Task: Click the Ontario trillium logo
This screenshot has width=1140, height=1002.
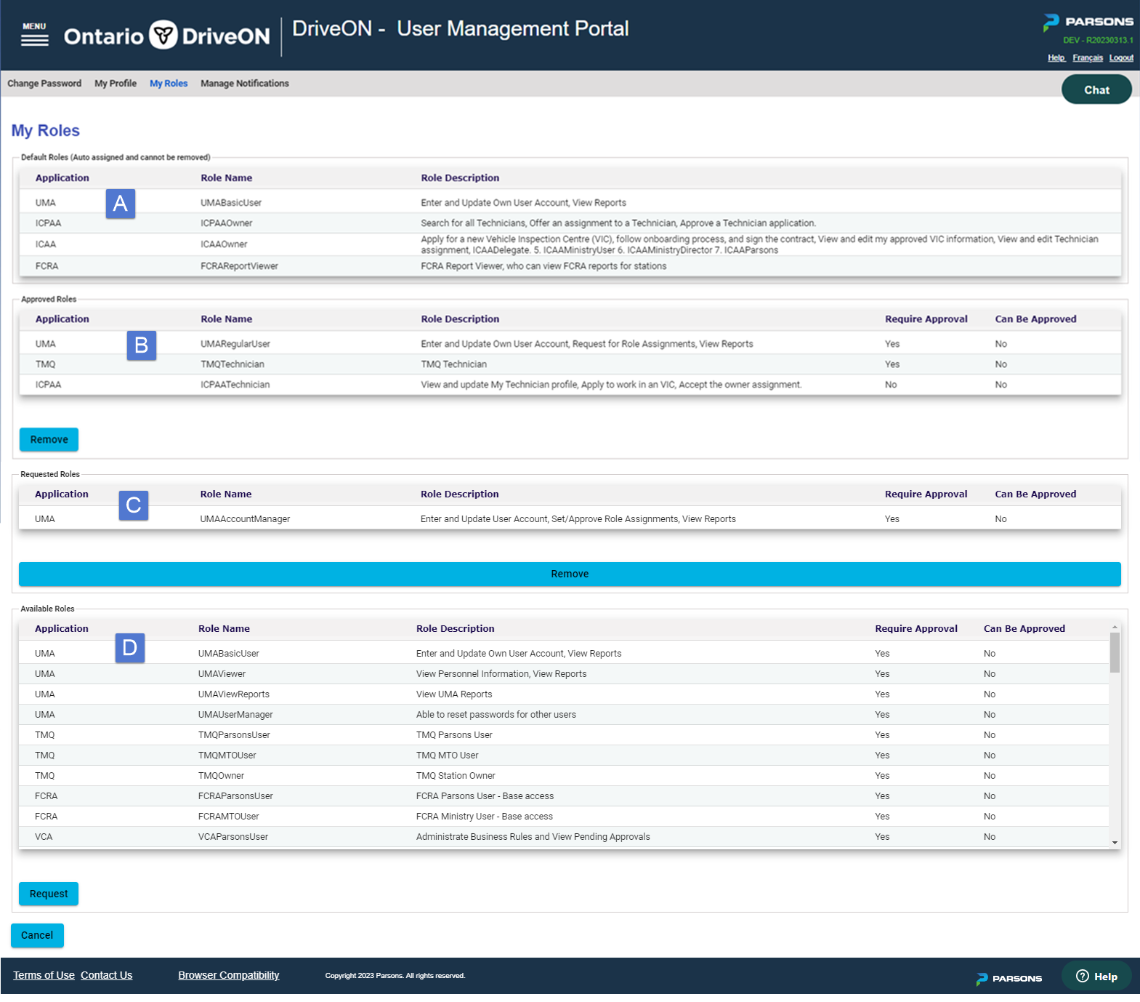Action: [x=163, y=35]
